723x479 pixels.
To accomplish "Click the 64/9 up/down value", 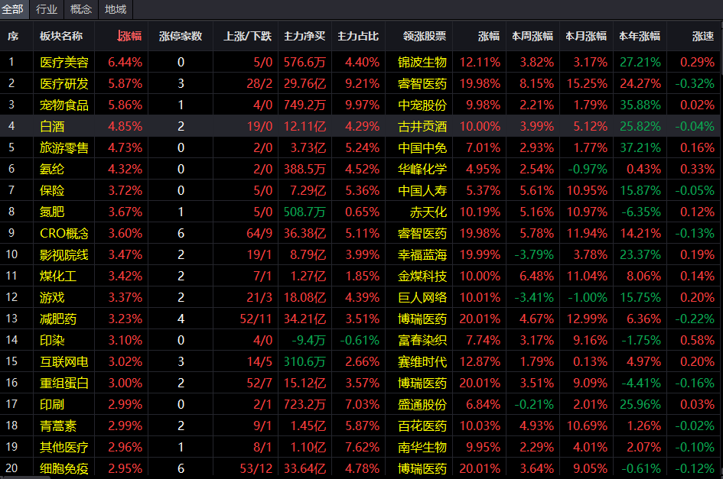I will 259,233.
